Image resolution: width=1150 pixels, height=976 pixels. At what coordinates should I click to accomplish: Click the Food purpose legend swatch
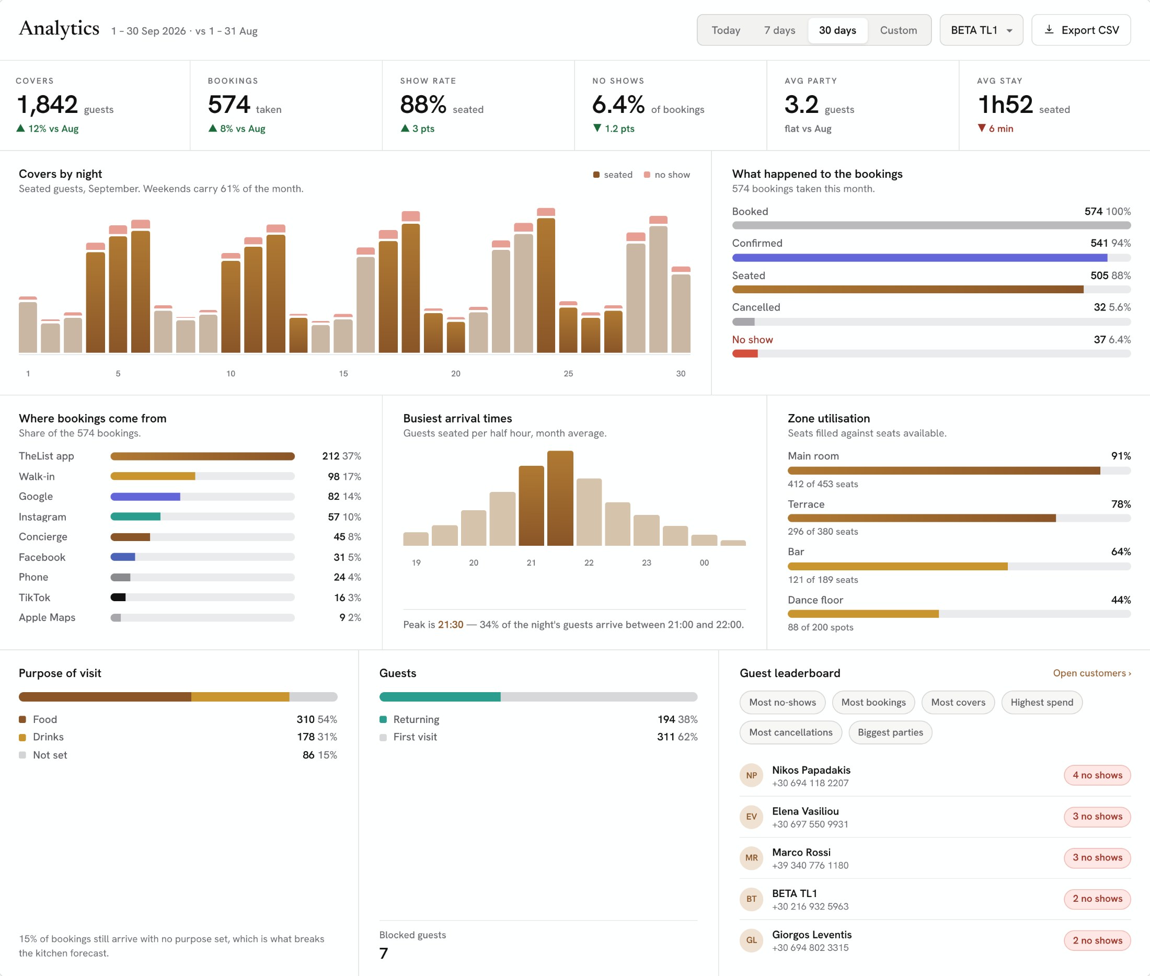(22, 719)
